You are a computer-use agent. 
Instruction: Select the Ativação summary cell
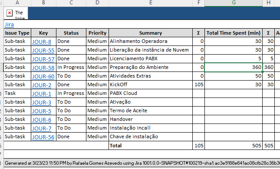click(x=151, y=102)
